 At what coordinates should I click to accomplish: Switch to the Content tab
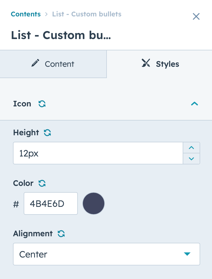point(53,64)
